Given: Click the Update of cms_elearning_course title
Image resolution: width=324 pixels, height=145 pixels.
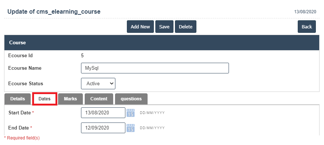Looking at the screenshot, I should (54, 11).
